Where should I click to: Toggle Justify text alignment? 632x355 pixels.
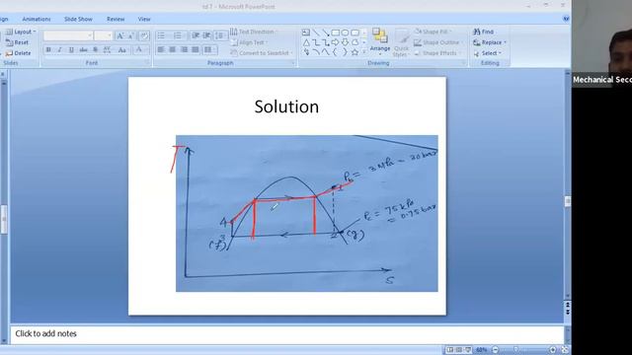(x=196, y=49)
